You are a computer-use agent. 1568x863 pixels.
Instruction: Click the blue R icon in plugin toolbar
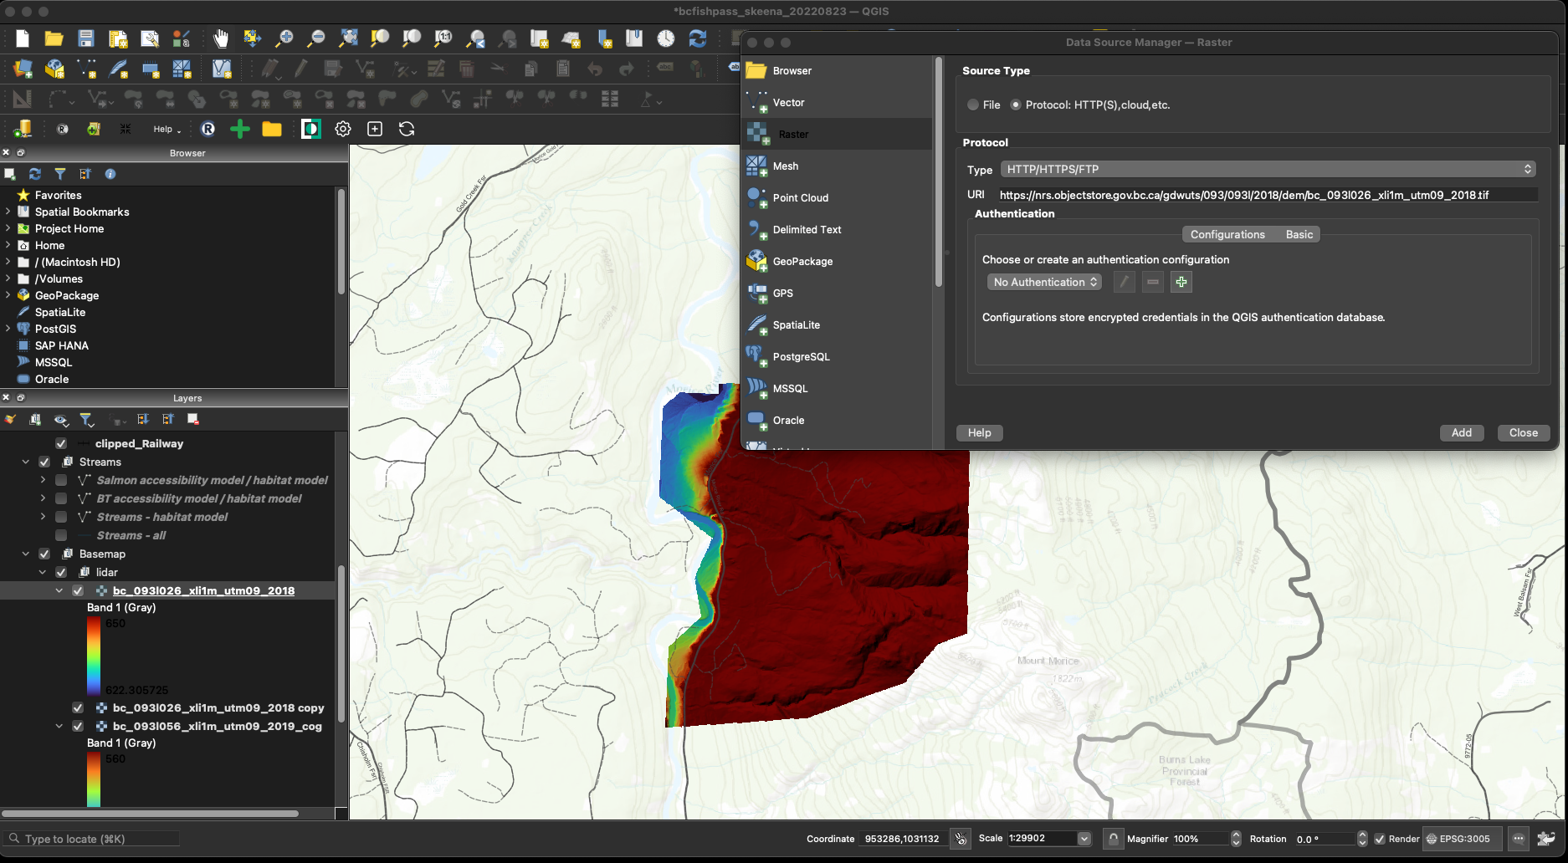point(208,129)
